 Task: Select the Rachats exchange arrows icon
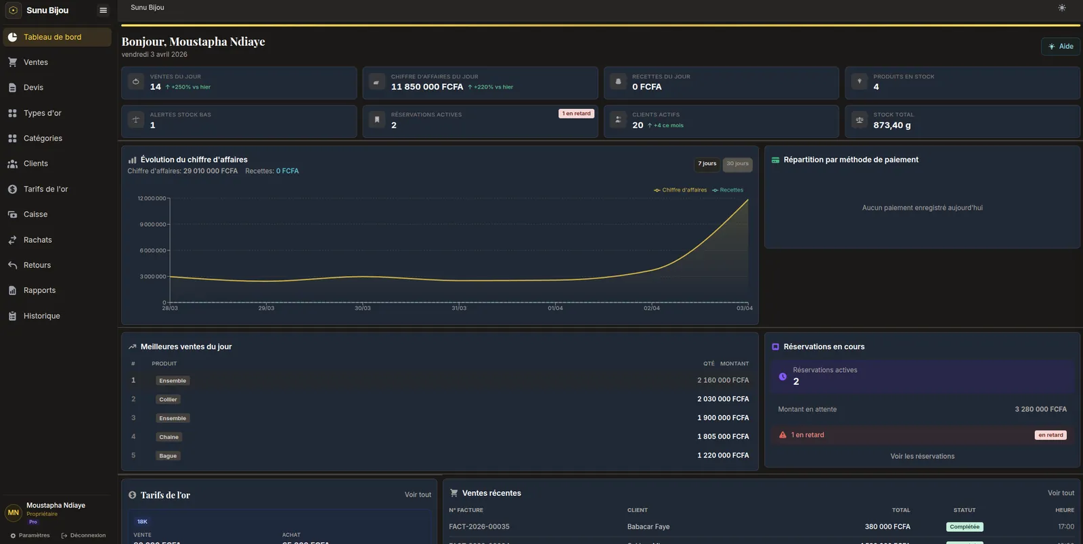click(12, 240)
